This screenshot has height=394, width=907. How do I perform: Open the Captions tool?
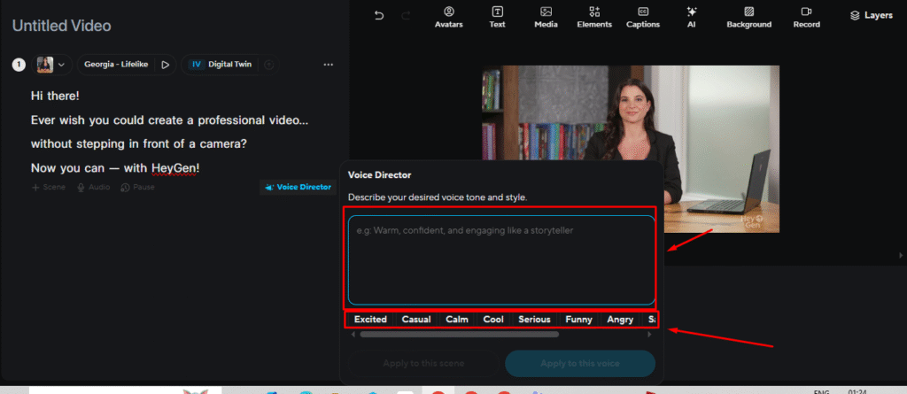tap(643, 16)
